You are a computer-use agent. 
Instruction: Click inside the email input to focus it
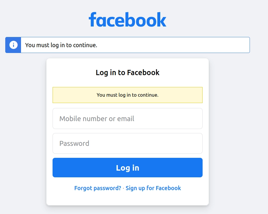pos(128,119)
